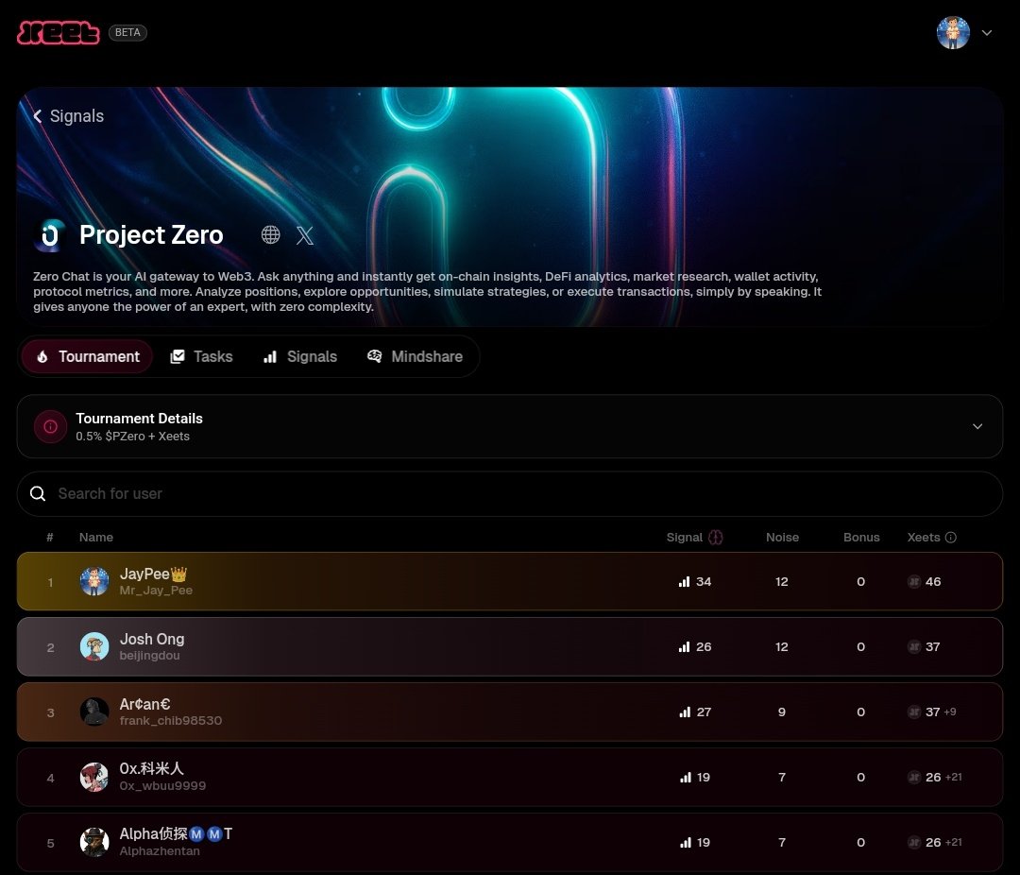Click Josh Ong's signal bars icon
This screenshot has width=1020, height=875.
pos(685,646)
